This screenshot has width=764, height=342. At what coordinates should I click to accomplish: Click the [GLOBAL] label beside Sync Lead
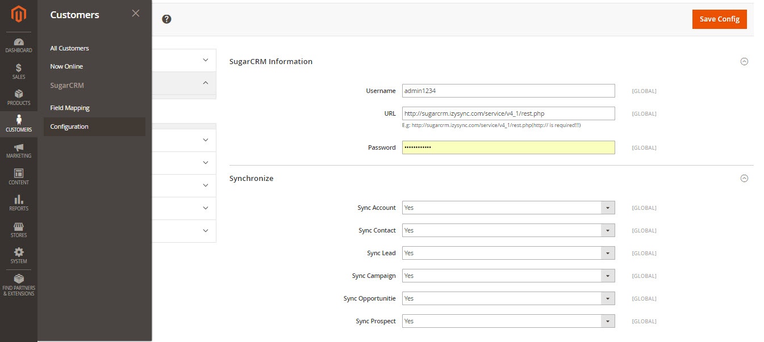[x=644, y=254]
